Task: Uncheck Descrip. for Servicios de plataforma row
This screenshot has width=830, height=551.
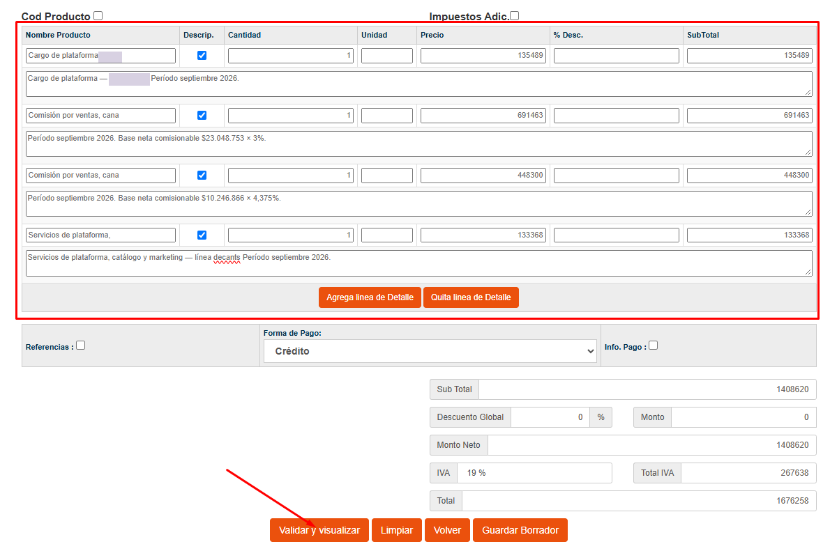Action: coord(202,235)
